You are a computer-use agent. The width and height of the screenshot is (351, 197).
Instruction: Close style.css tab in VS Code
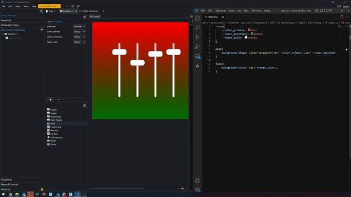tap(223, 17)
